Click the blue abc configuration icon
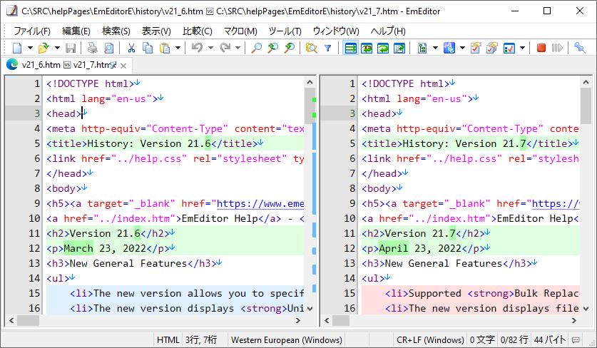 tap(449, 48)
